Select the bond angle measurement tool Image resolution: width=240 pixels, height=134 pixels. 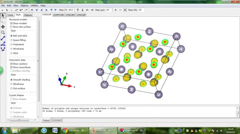3,44
